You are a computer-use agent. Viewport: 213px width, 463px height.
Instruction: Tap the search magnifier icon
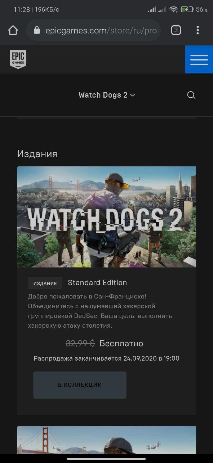click(x=191, y=95)
